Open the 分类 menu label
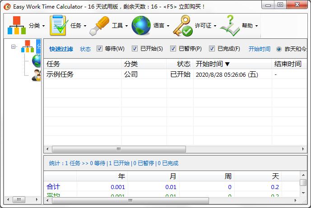Image resolution: width=311 pixels, height=208 pixels. [x=34, y=26]
